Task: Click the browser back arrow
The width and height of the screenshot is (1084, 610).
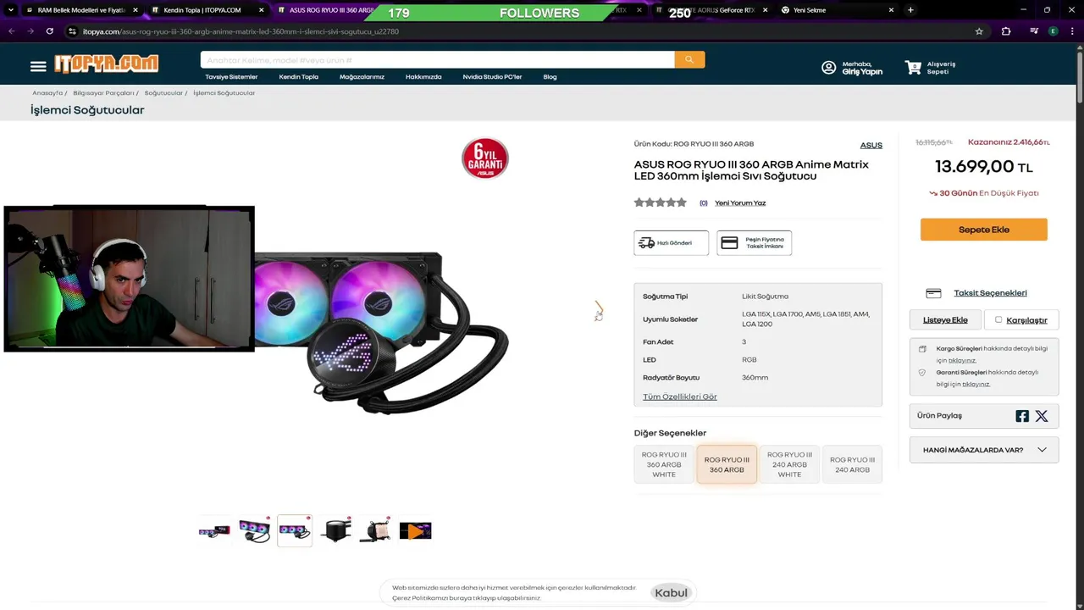Action: click(12, 31)
